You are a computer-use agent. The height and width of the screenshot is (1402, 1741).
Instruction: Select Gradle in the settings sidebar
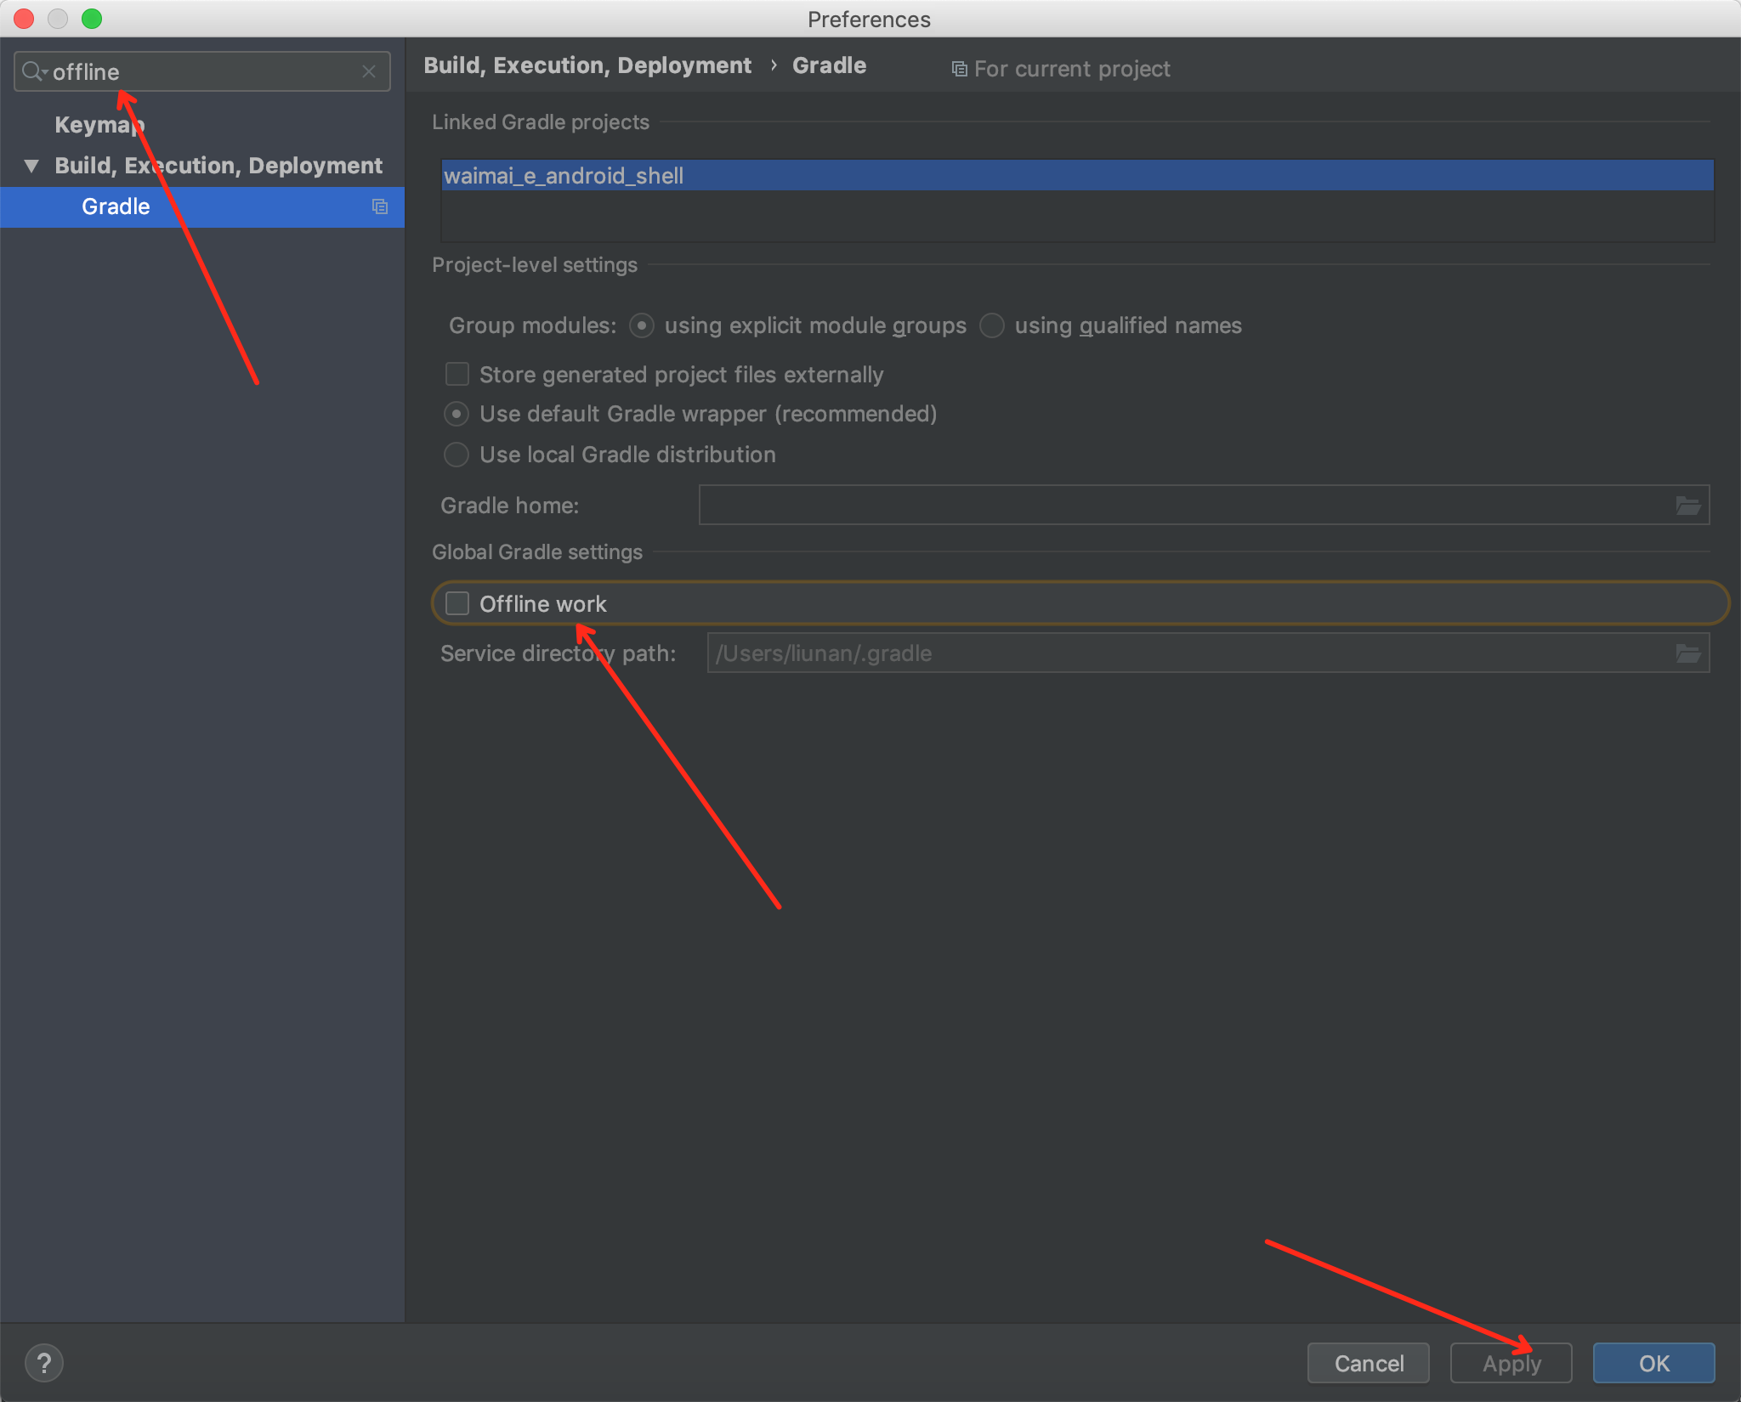[116, 206]
